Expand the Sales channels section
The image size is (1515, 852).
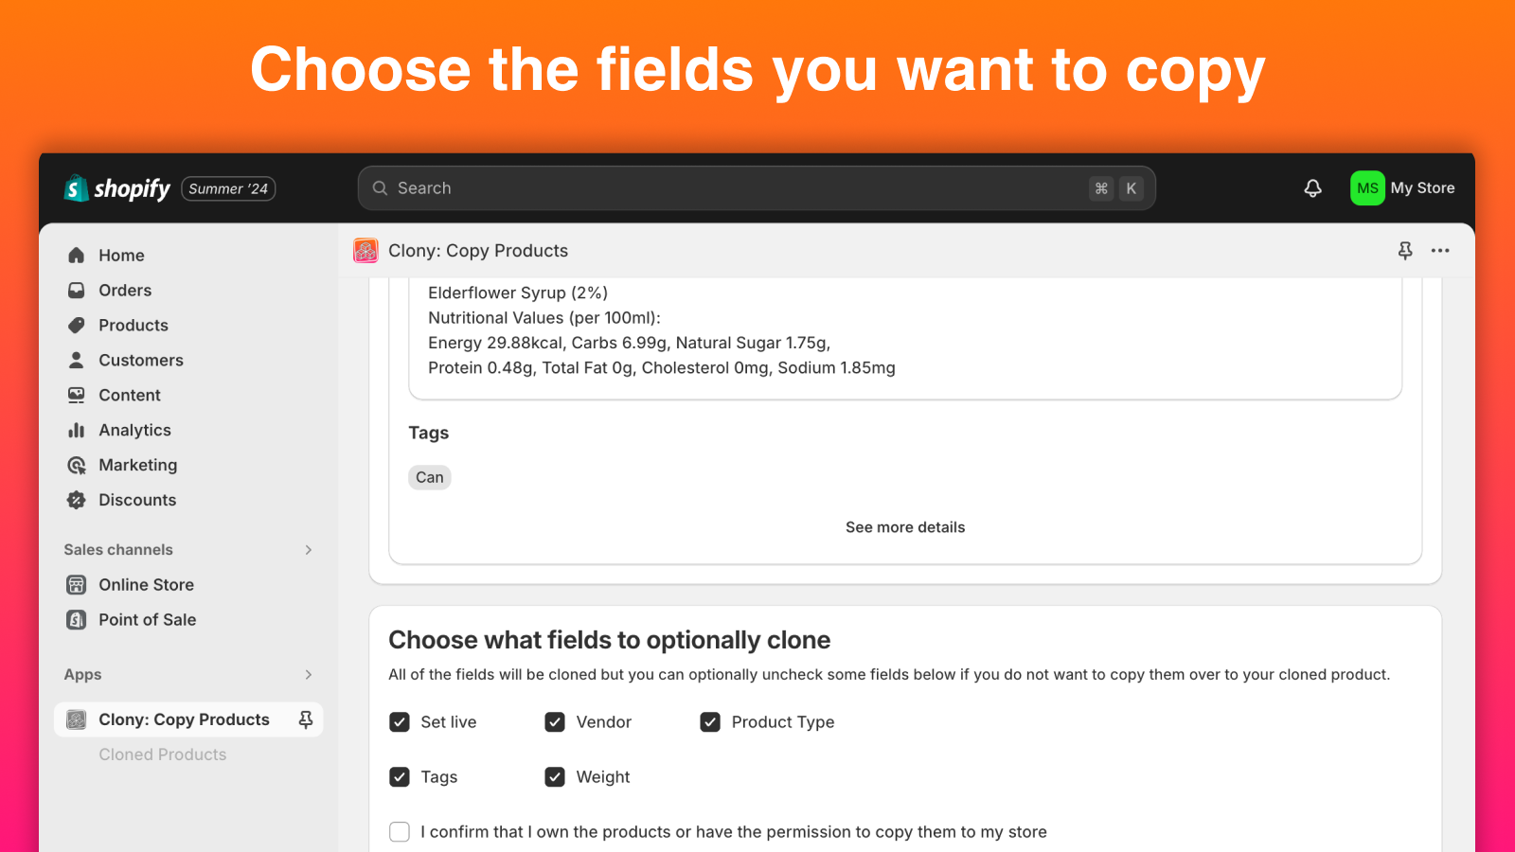[x=308, y=549]
